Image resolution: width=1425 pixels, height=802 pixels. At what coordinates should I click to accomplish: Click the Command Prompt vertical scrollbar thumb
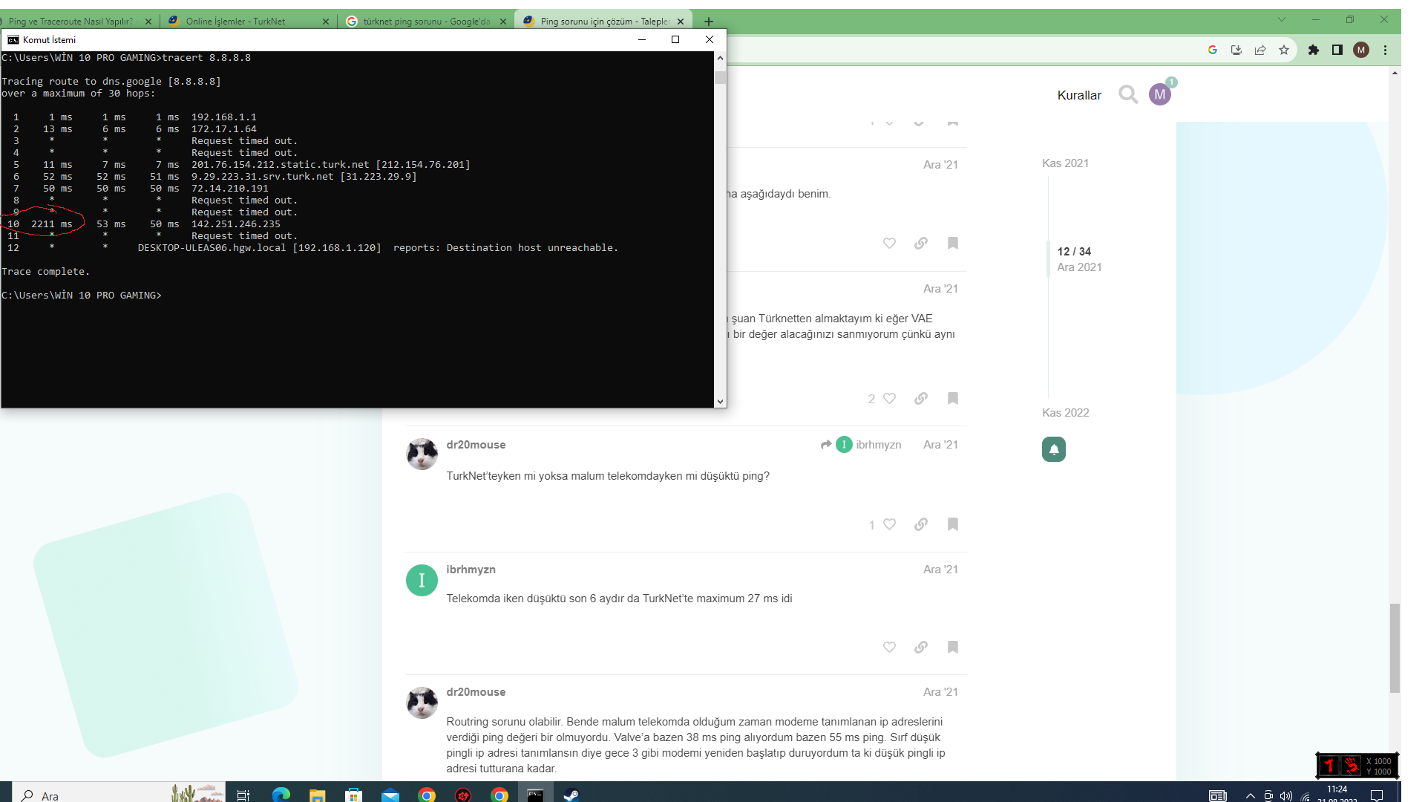pos(720,77)
